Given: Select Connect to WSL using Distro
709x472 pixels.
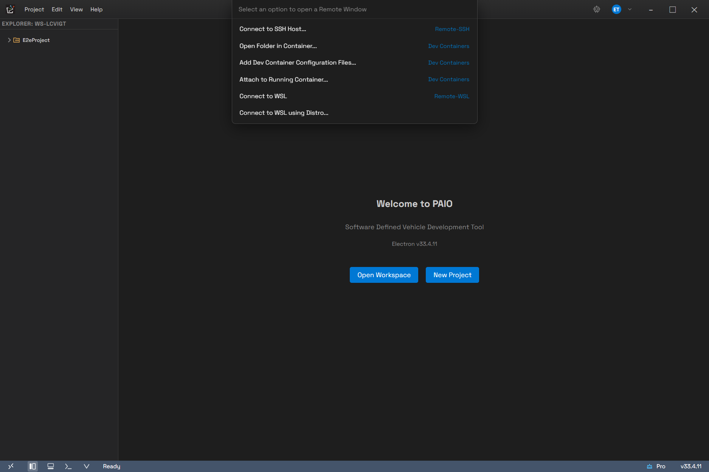Looking at the screenshot, I should pyautogui.click(x=354, y=113).
